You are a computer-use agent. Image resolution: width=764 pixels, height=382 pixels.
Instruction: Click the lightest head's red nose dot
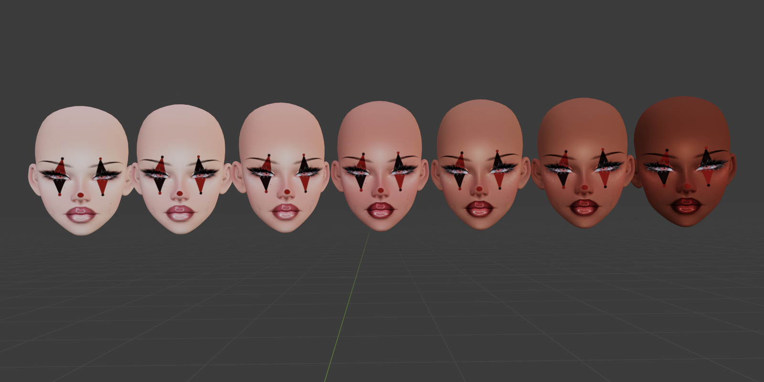[x=81, y=195]
